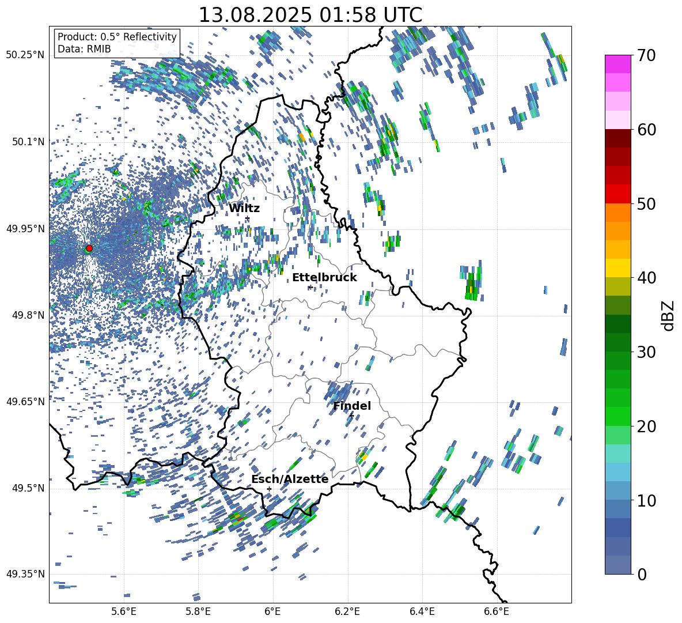Pick the yellow swatch just above 40 dBZ
682x623 pixels.
[618, 268]
